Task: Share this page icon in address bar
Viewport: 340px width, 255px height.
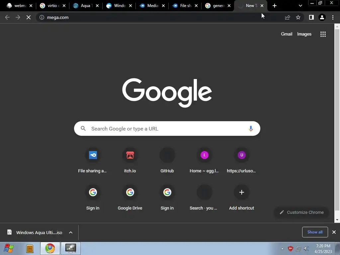Action: (288, 17)
